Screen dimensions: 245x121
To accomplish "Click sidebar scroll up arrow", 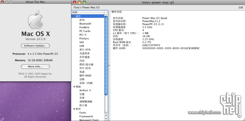I will pos(106,115).
